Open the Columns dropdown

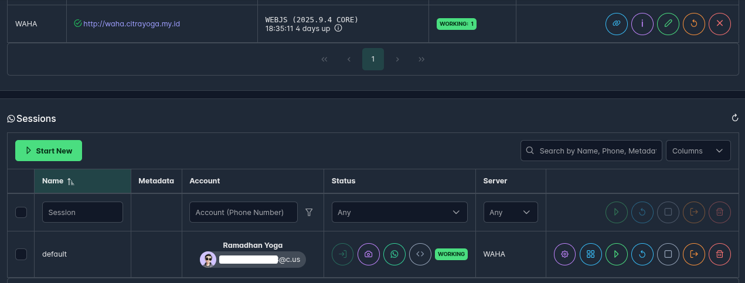click(698, 151)
